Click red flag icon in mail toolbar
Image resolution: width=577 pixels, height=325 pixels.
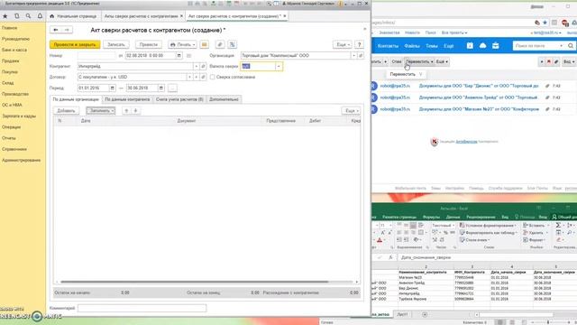point(549,61)
